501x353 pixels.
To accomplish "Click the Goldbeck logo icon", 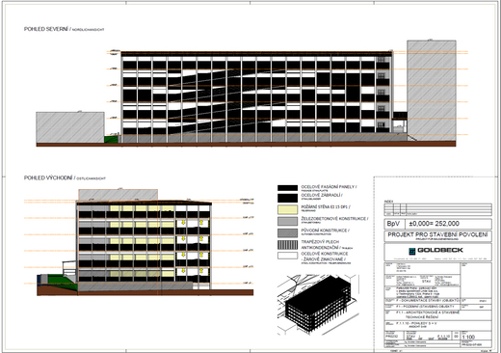I will pos(412,251).
